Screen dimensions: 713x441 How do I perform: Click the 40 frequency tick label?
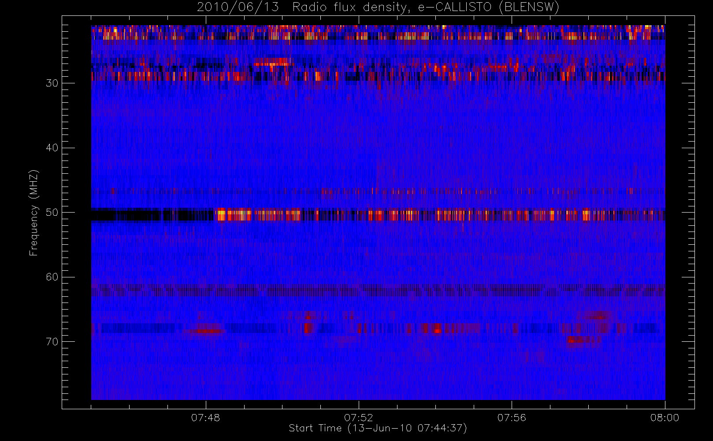pos(52,148)
